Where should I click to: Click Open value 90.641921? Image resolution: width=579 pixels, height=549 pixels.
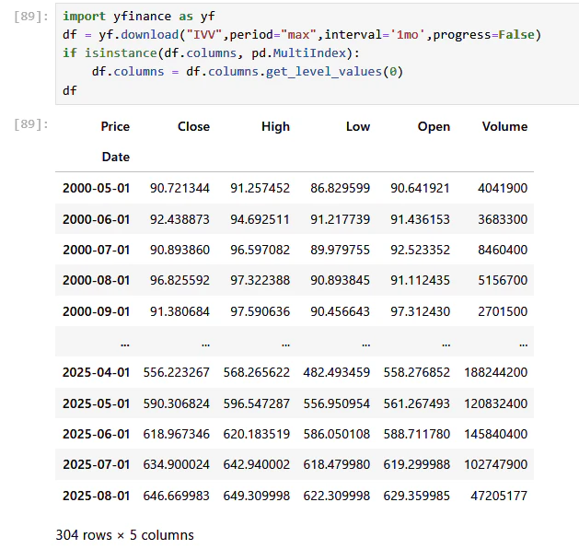pos(421,188)
